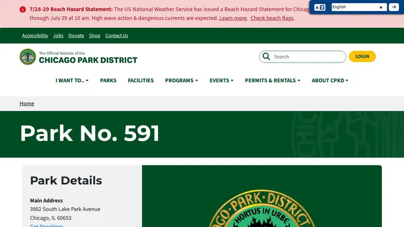Expand the I WANT TO.. menu

tap(72, 80)
